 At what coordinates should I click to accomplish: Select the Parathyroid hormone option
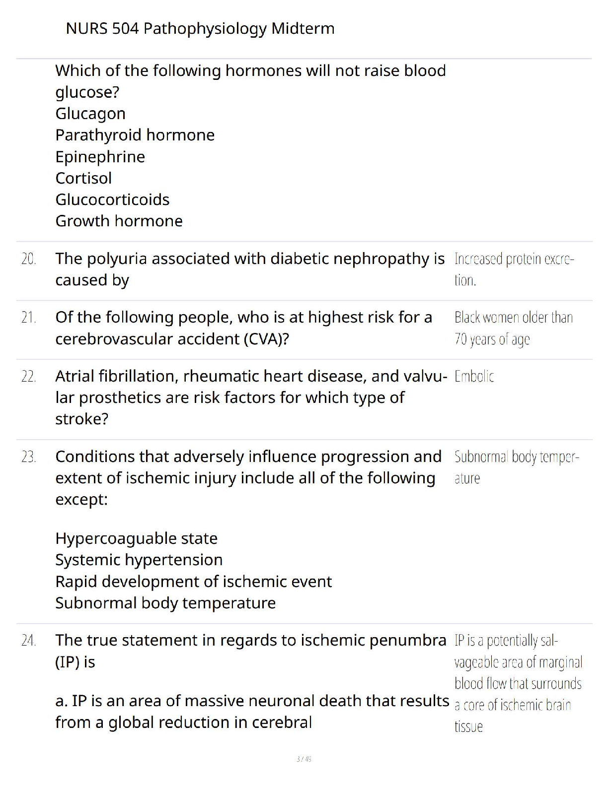click(x=135, y=135)
